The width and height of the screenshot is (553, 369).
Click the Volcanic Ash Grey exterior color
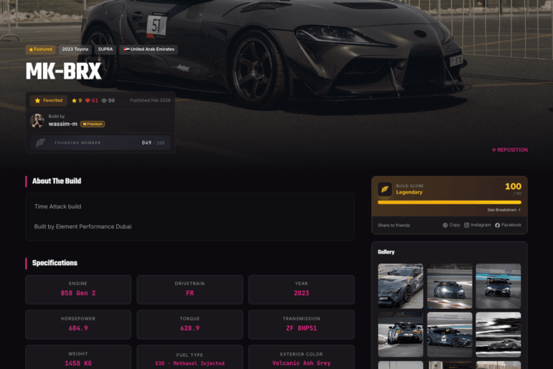click(x=301, y=363)
